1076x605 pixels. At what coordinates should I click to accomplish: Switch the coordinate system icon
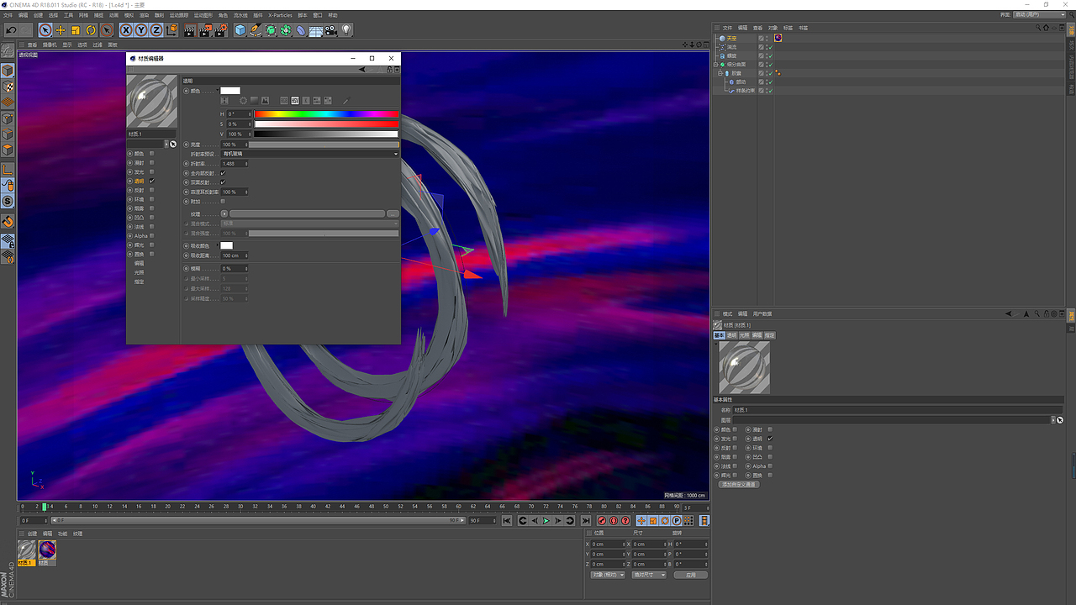[x=172, y=30]
